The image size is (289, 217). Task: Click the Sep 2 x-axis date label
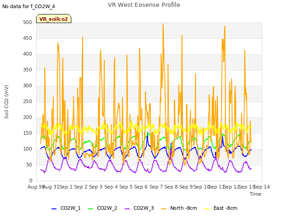coord(81,187)
